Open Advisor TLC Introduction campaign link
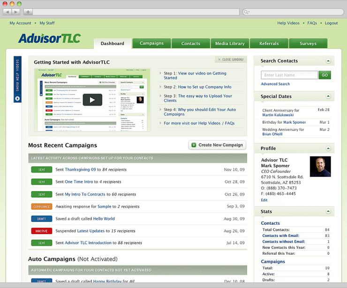Viewport: 347px width, 288px height. coord(88,243)
